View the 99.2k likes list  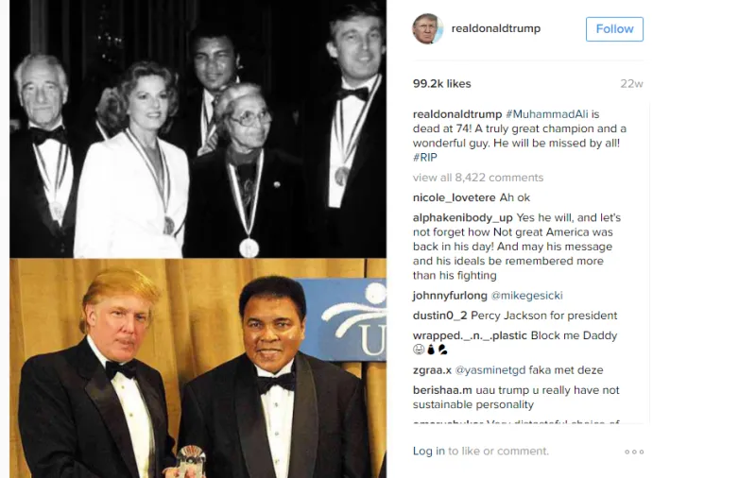coord(442,83)
